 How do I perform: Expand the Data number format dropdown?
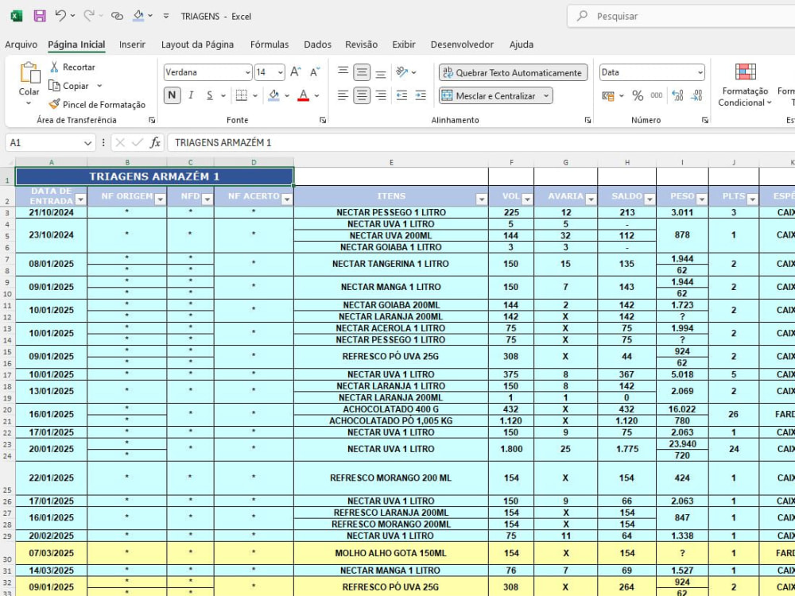coord(700,72)
